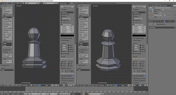The image size is (176, 95).
Task: Click AO Distance slider in right properties panel
Action: 139,28
